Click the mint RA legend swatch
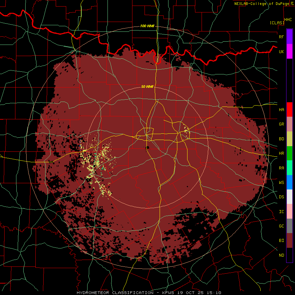The height and width of the screenshot is (295, 295). pos(289,168)
